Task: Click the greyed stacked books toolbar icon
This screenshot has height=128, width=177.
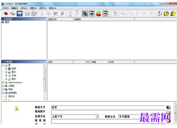Action: point(34,14)
